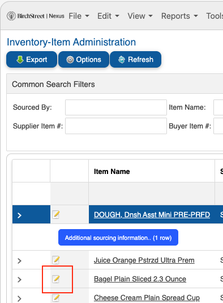Click Additional sourcing information (1 row) button
Screen dimensions: 223x303
coord(118,238)
